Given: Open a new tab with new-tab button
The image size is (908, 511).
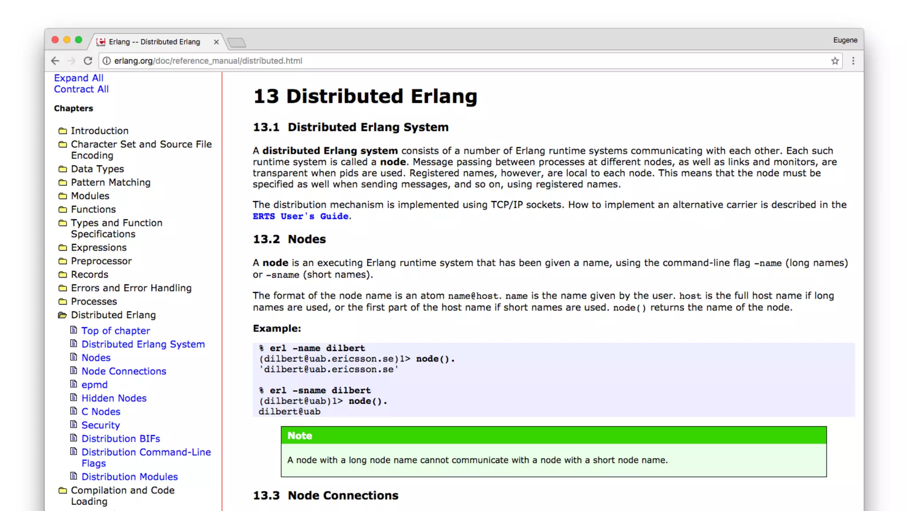Looking at the screenshot, I should 237,43.
